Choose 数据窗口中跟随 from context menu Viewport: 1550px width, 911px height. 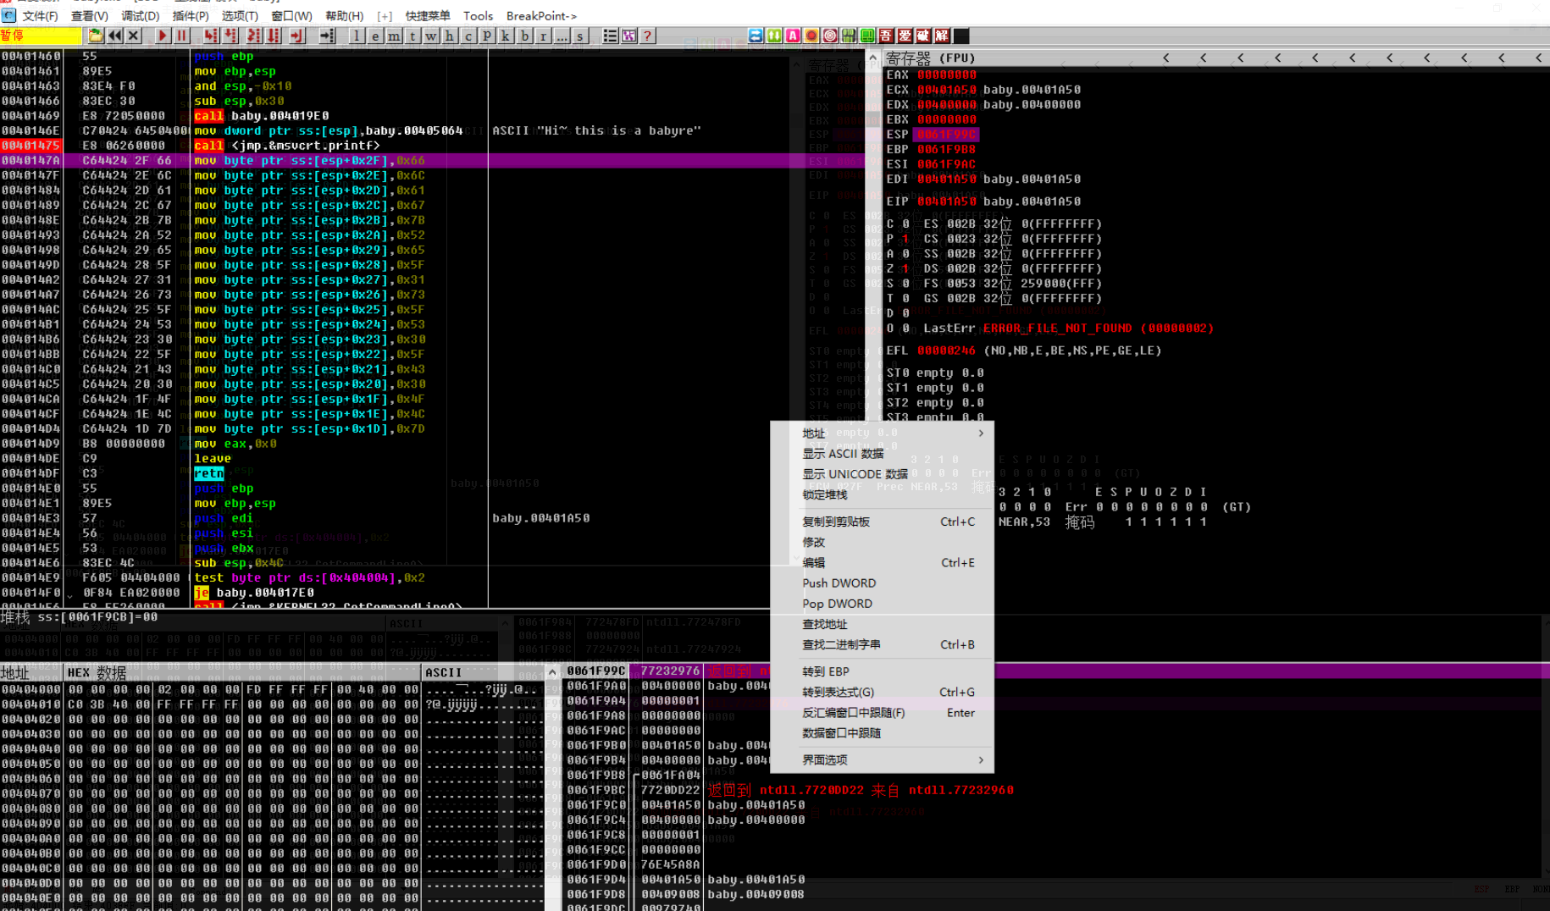882,733
